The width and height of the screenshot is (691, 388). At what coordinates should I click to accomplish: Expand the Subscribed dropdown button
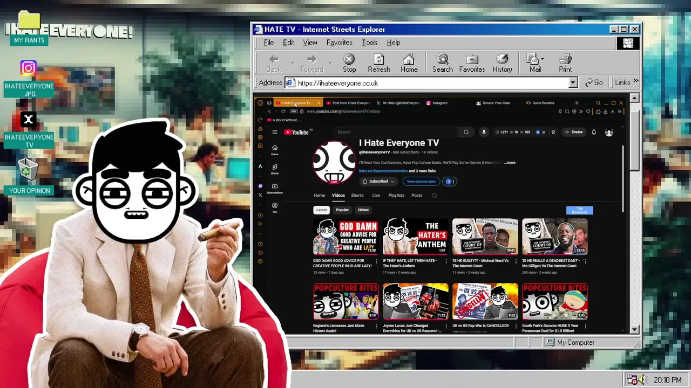(378, 182)
